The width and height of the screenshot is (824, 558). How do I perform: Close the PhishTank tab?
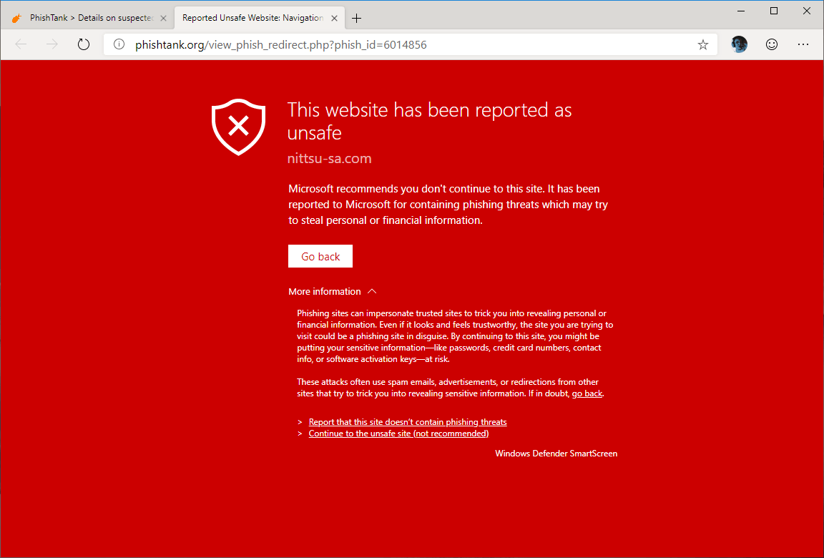pos(163,19)
